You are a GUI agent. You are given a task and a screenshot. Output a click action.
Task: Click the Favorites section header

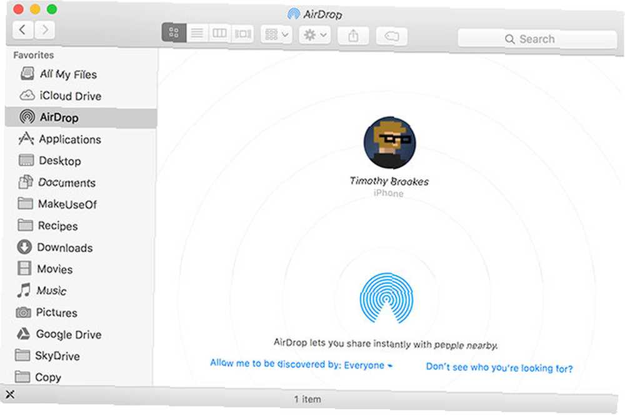pos(34,55)
